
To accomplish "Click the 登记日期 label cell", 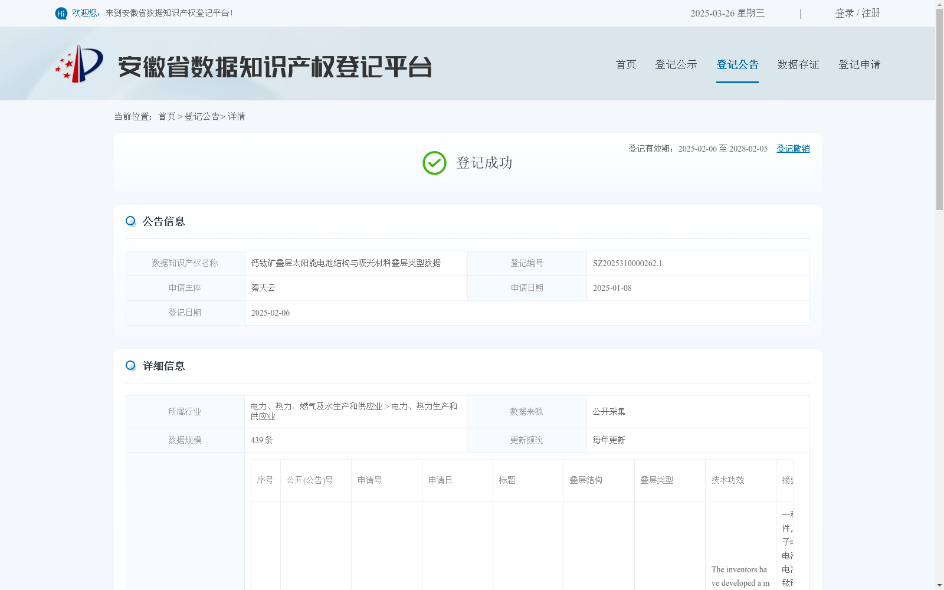I will (185, 313).
